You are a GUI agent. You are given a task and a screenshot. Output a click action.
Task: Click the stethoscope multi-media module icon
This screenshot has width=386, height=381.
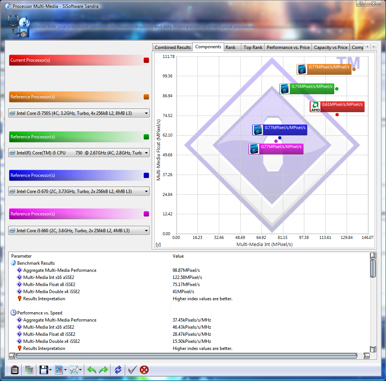pyautogui.click(x=19, y=26)
